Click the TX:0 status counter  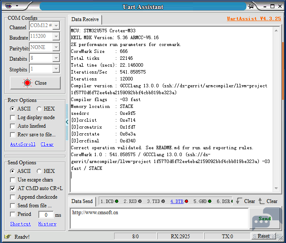point(227,237)
